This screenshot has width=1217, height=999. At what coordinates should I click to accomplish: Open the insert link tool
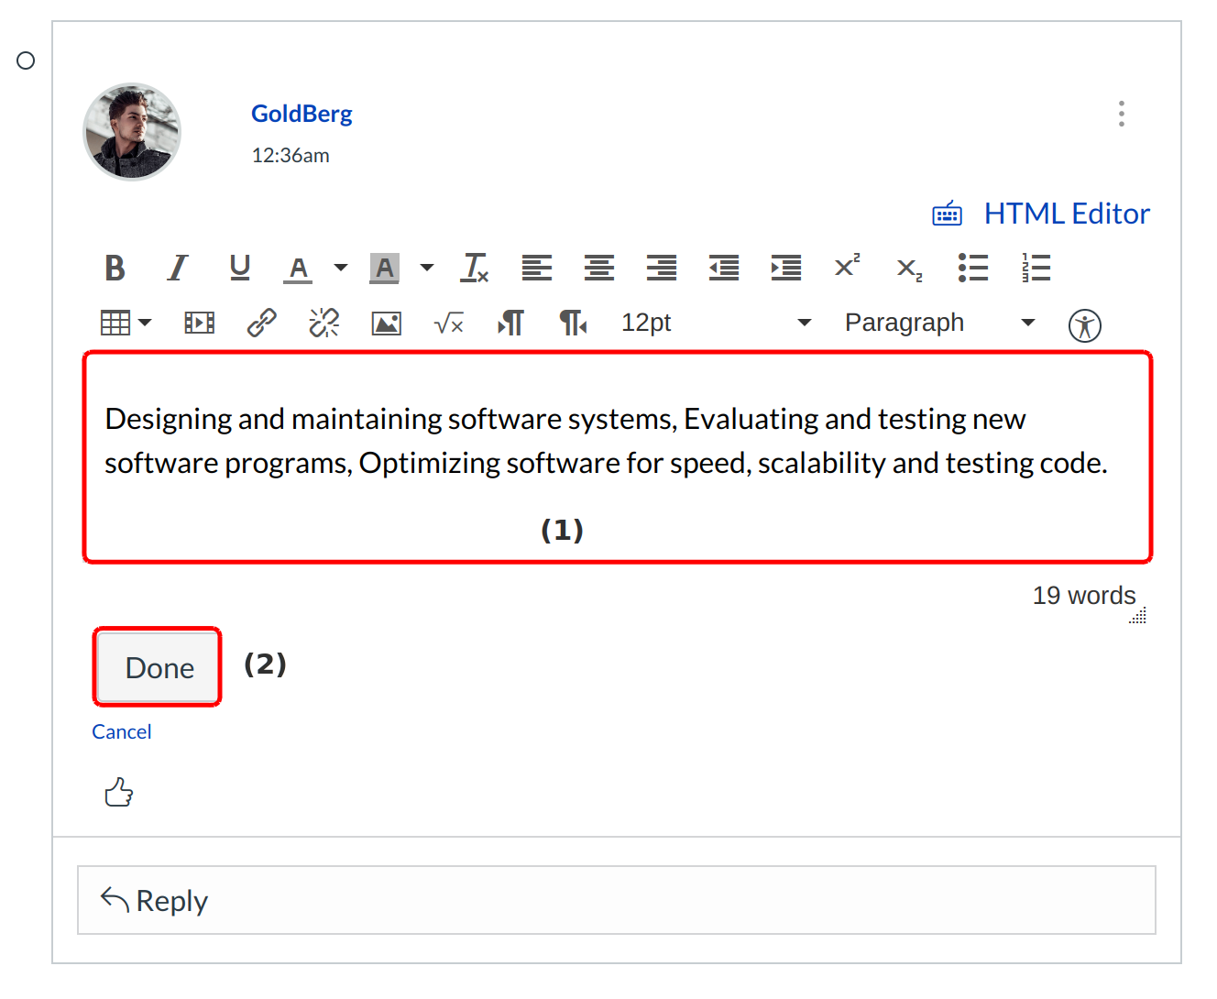[x=262, y=323]
